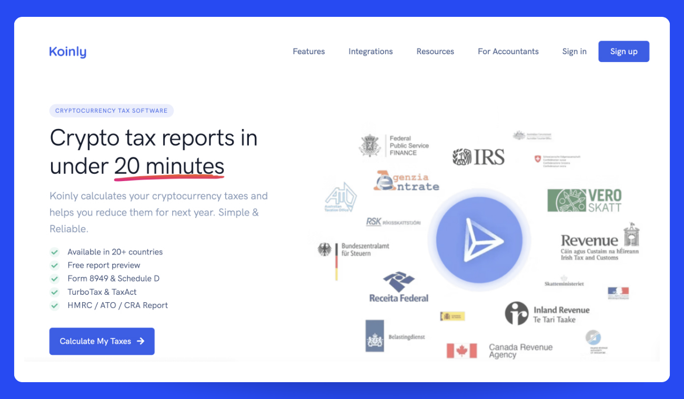Click the Australian Taxation Office logo

click(341, 197)
